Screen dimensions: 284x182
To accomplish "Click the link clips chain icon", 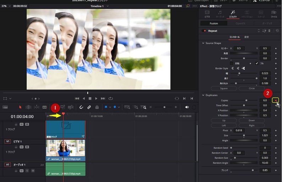I will [x=89, y=107].
